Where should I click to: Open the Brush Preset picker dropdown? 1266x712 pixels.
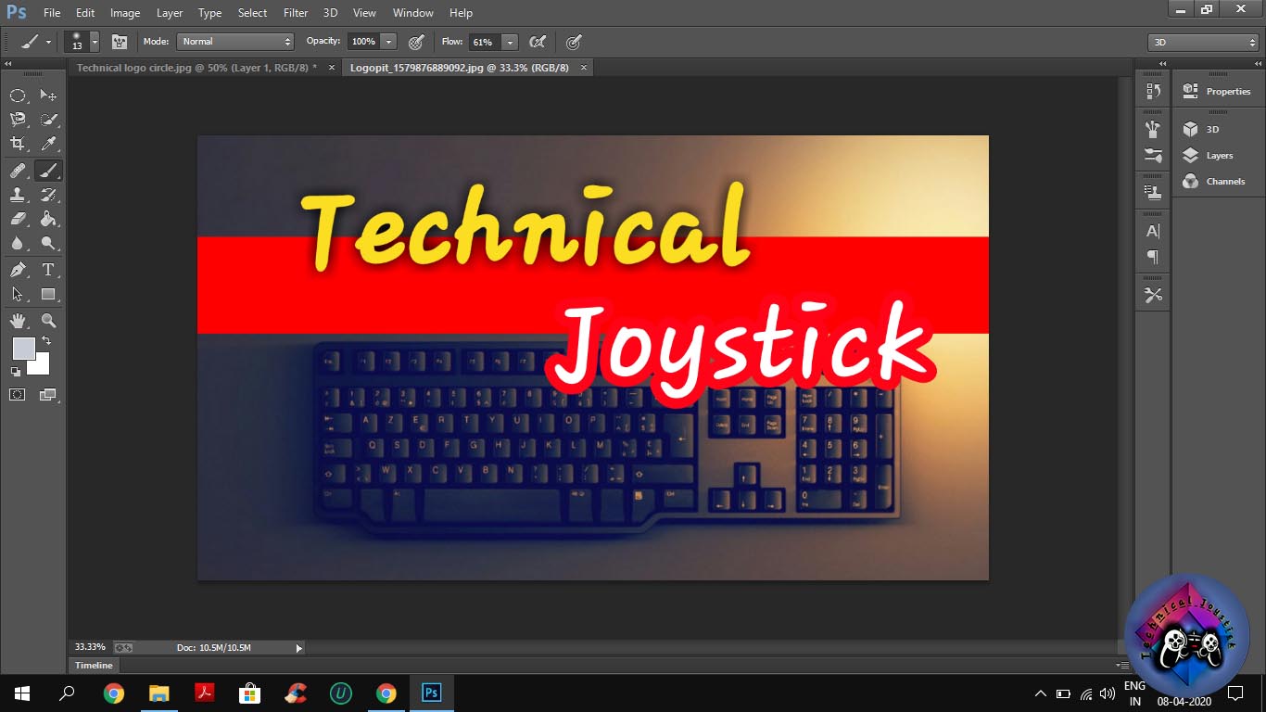pos(95,42)
